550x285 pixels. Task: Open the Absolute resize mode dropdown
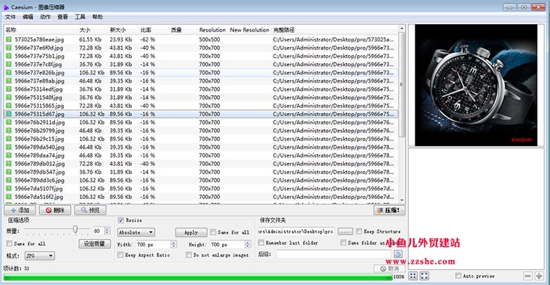pos(135,232)
